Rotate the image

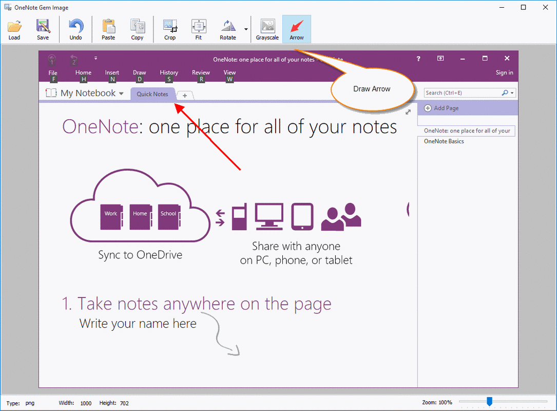click(228, 29)
